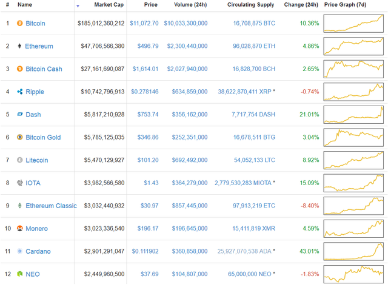Click the Bitcoin Gold logo icon
Viewport: 388px width, 287px height.
[x=20, y=137]
